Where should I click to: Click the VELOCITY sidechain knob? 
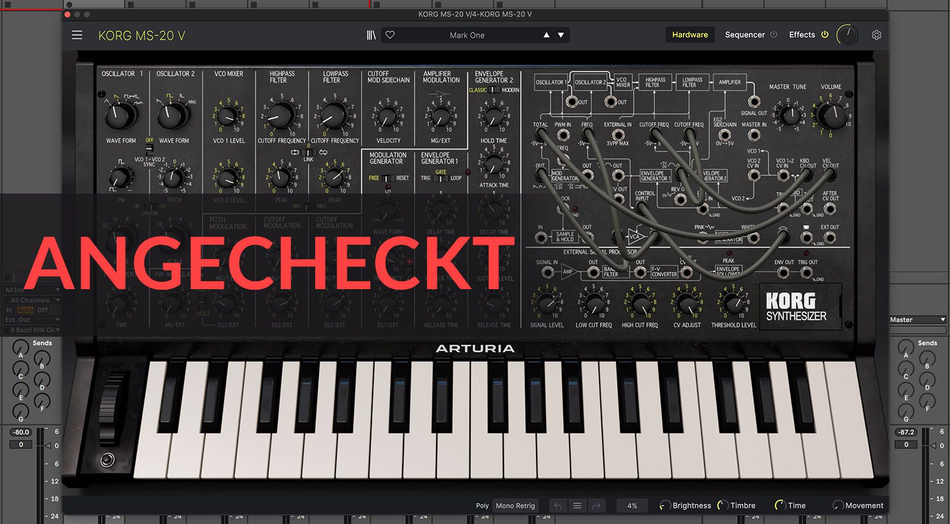pos(387,117)
